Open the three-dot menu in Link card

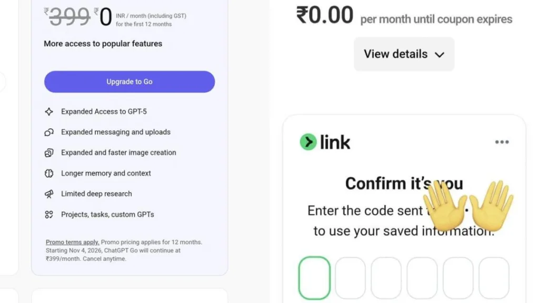point(502,142)
